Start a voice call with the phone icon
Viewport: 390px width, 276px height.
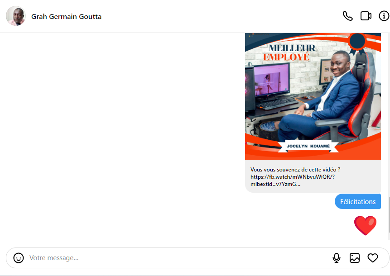tap(347, 16)
